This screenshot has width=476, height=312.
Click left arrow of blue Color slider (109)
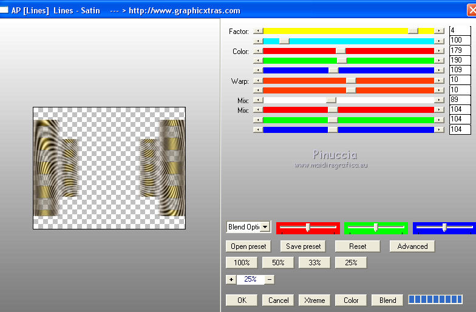coord(258,70)
